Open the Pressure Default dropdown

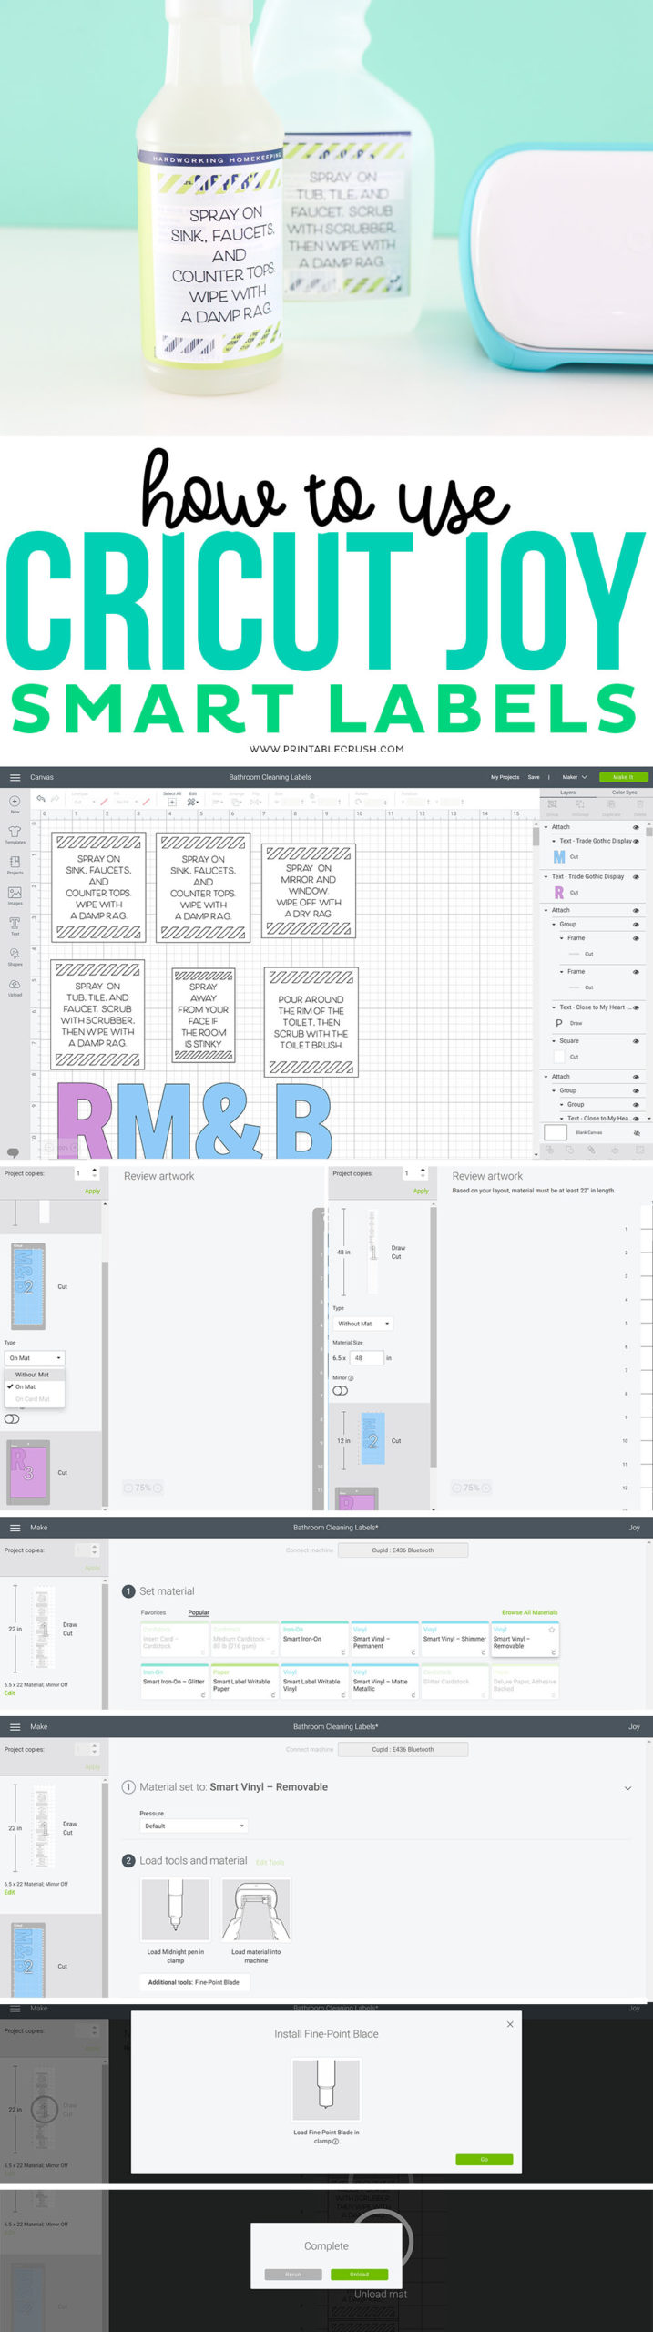tap(194, 1826)
